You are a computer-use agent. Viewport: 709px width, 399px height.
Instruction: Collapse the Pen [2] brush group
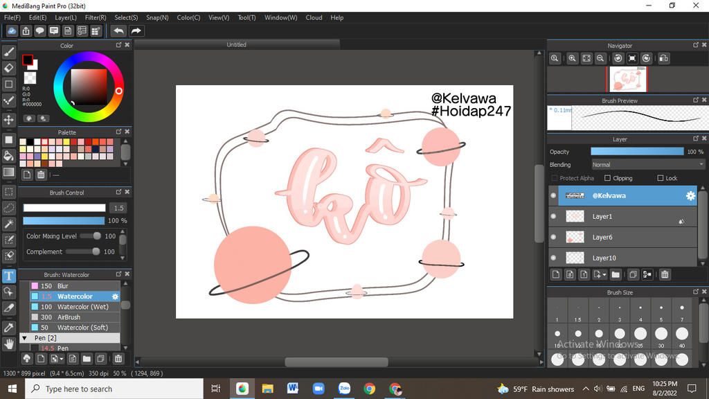tap(24, 338)
